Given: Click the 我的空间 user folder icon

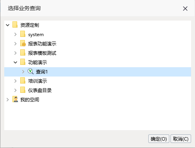Looking at the screenshot, I should 15,99.
